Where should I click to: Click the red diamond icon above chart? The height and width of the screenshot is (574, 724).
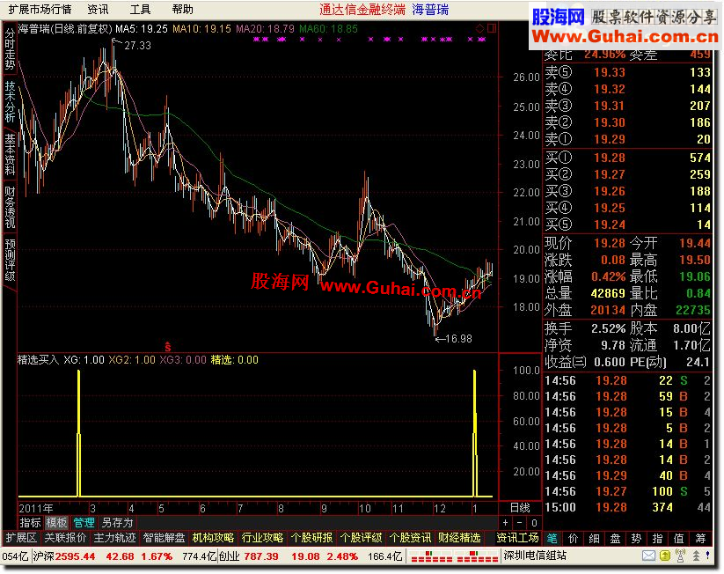[x=479, y=29]
